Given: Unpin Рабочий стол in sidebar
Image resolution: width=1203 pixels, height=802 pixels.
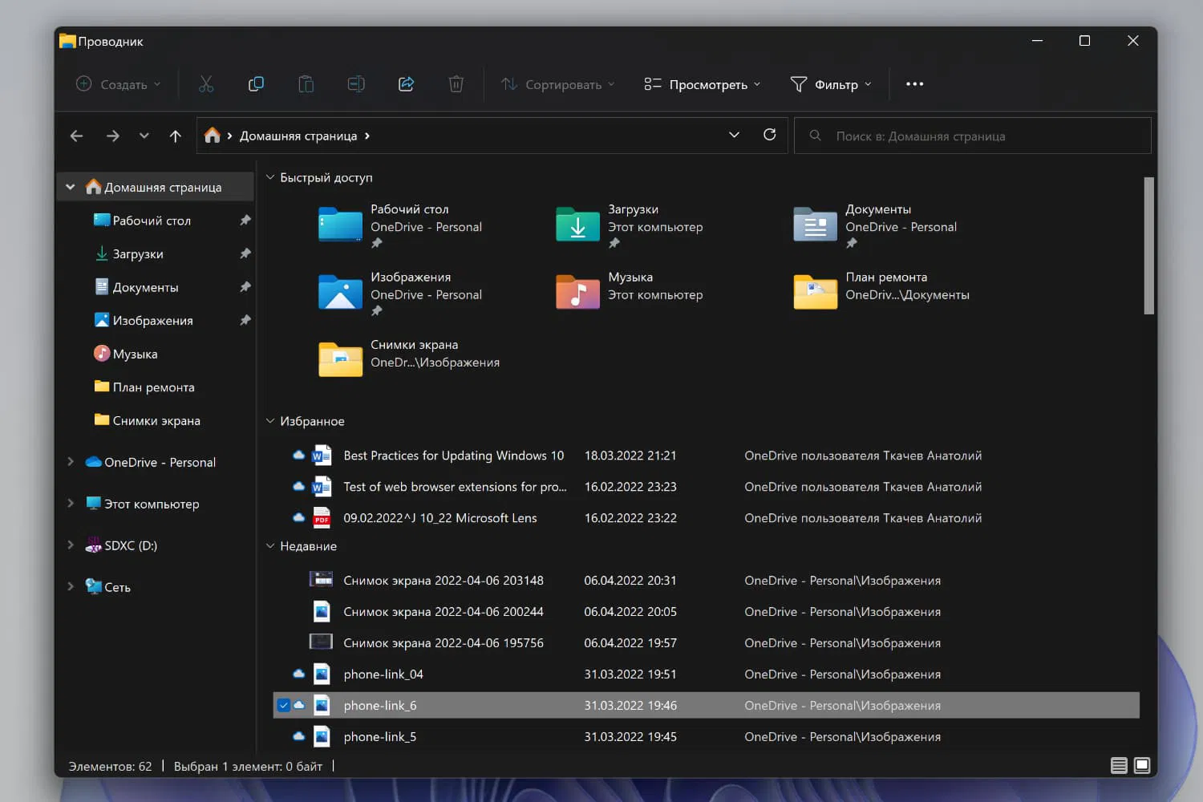Looking at the screenshot, I should [x=245, y=221].
